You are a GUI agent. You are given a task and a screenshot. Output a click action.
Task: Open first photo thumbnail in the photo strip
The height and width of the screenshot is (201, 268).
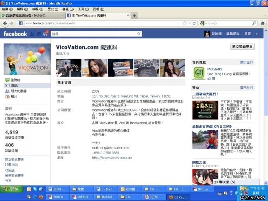pos(69,68)
